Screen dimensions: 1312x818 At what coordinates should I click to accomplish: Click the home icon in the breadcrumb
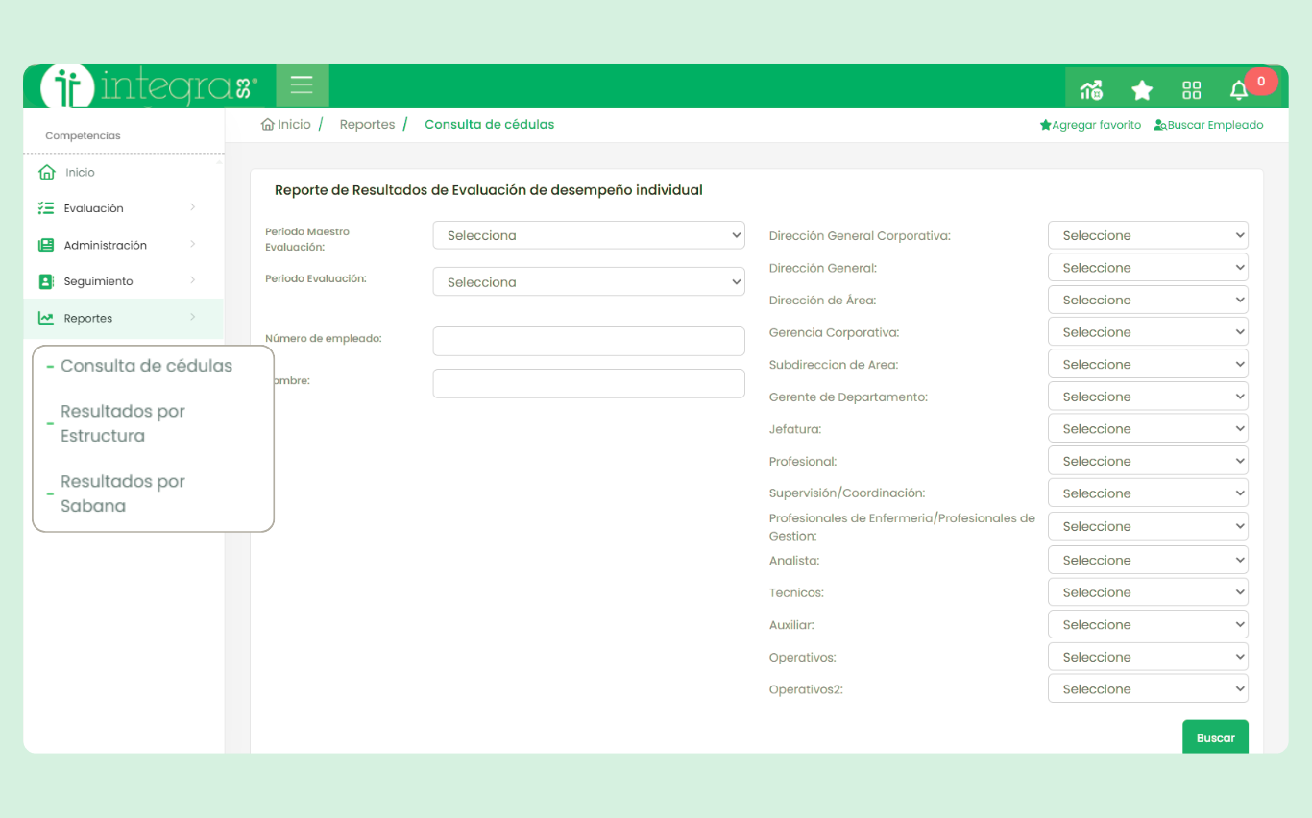pyautogui.click(x=268, y=124)
